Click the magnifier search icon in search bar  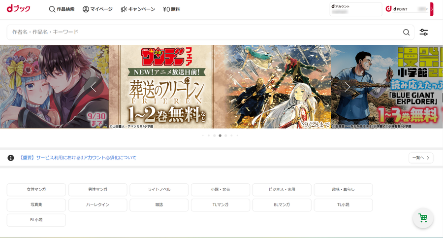pos(406,32)
